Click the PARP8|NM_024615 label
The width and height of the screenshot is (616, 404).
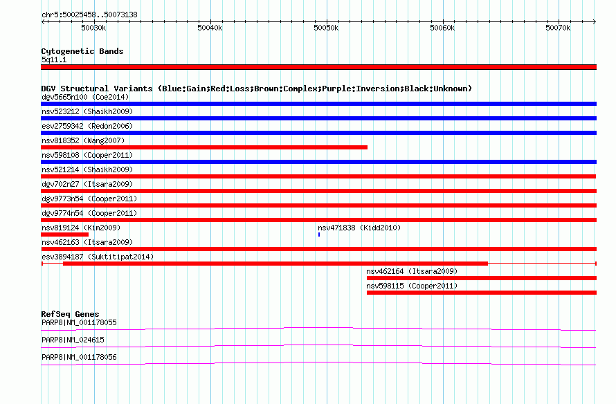coord(73,340)
